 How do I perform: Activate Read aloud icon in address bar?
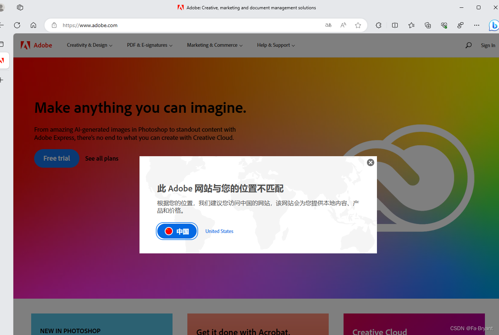point(343,25)
